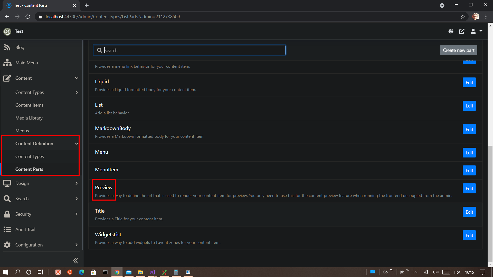This screenshot has height=277, width=493.
Task: Open Main Menu sitemap icon
Action: pos(7,63)
